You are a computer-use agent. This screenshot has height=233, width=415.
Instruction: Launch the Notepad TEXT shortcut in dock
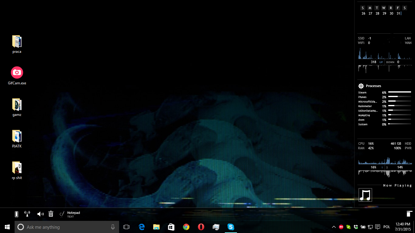[x=70, y=214]
